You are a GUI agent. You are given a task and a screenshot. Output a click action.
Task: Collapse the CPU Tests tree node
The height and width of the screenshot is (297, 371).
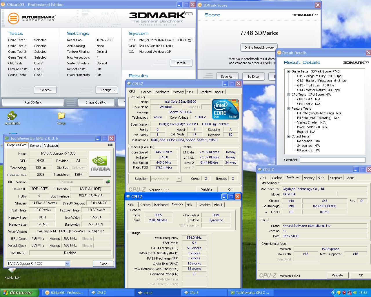tap(289, 95)
